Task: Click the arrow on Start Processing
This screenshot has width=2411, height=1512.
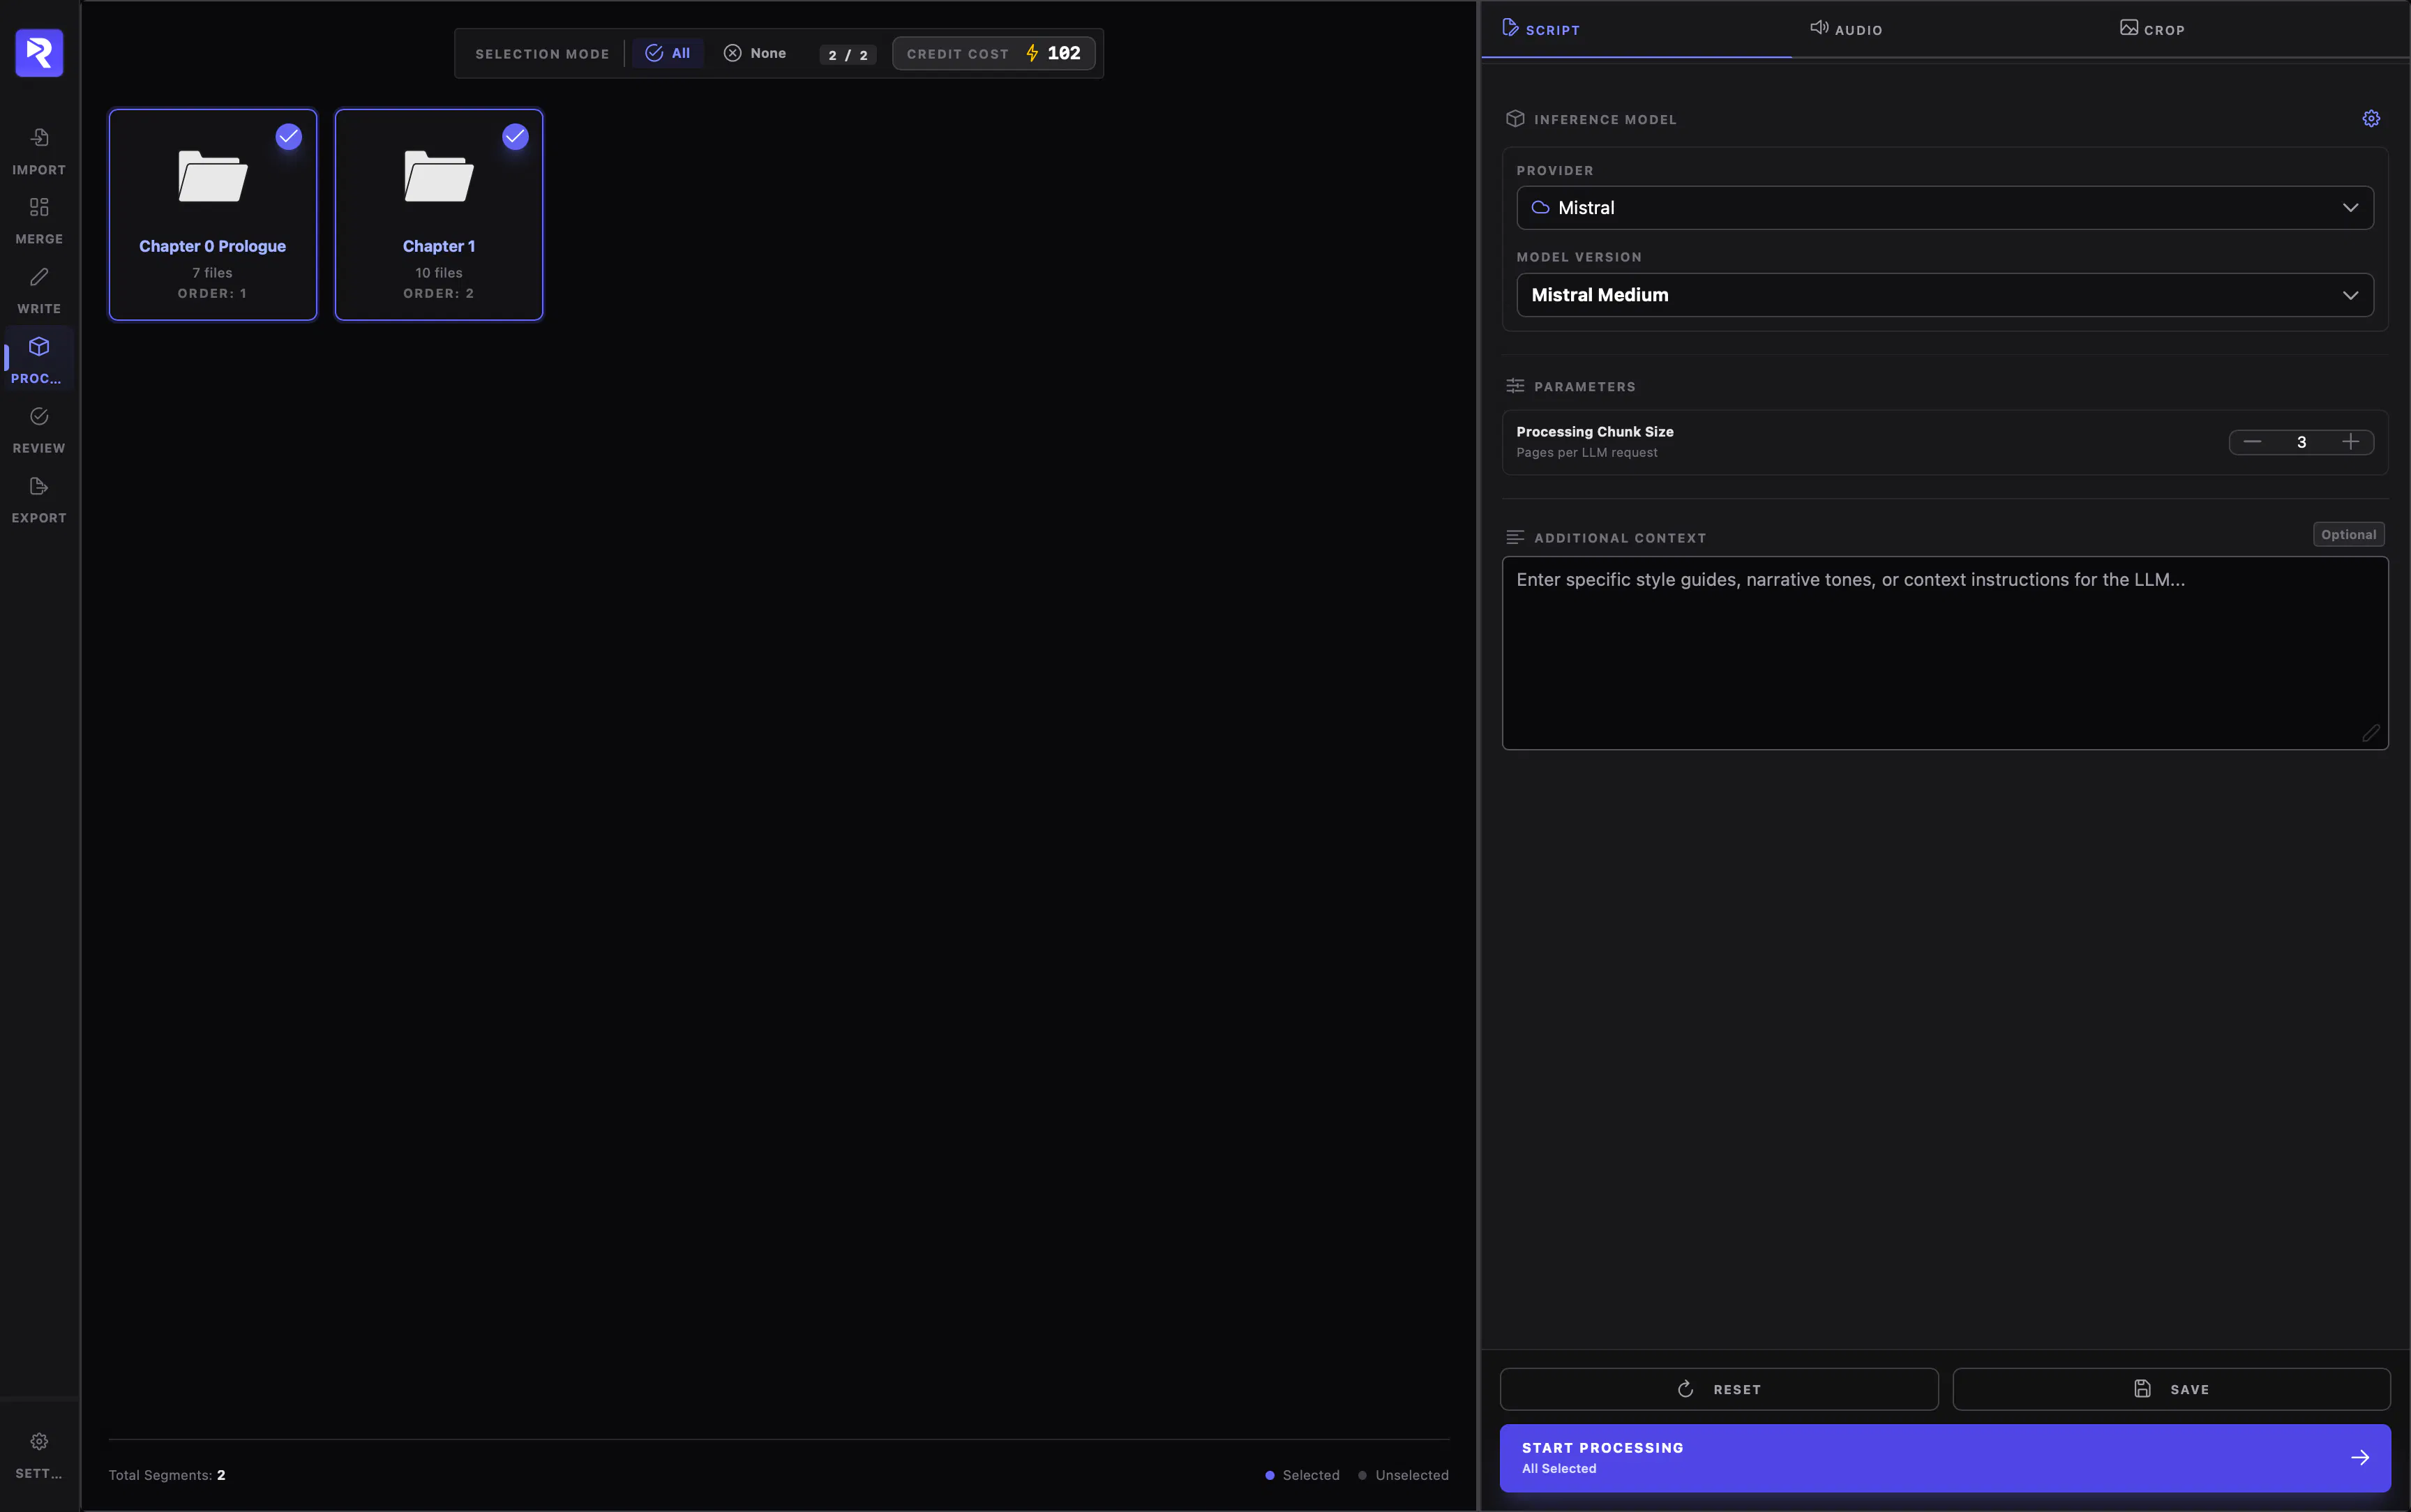Action: pos(2360,1457)
